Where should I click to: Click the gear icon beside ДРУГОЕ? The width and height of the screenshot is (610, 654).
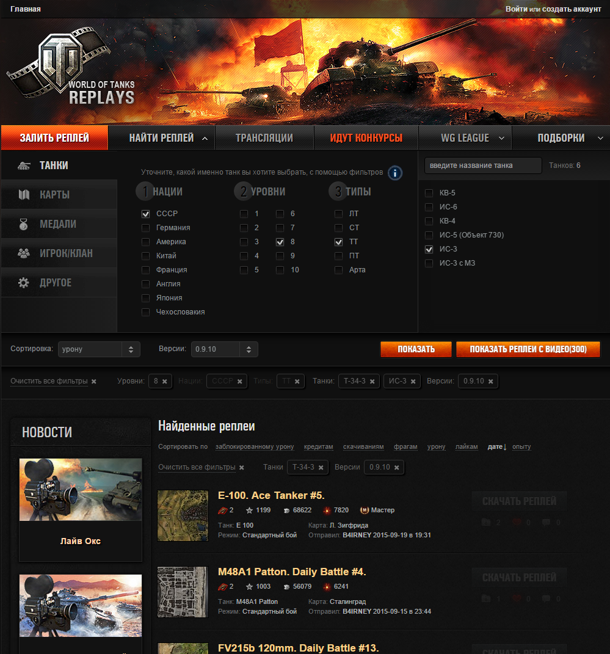tap(24, 283)
